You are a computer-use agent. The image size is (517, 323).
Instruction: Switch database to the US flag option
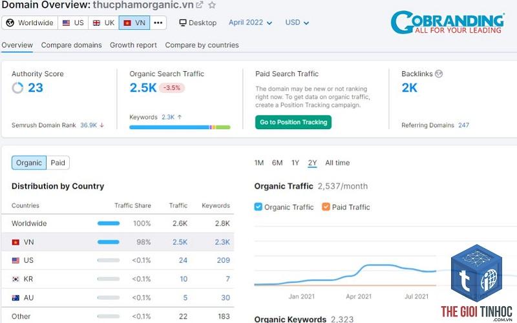[73, 23]
